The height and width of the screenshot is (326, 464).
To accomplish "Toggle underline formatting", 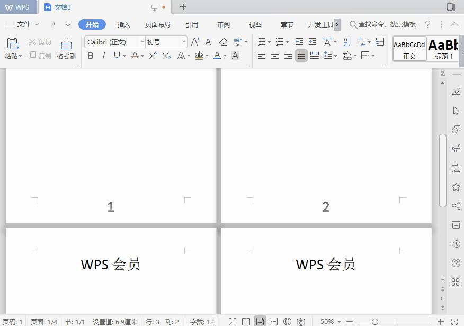I will (117, 56).
